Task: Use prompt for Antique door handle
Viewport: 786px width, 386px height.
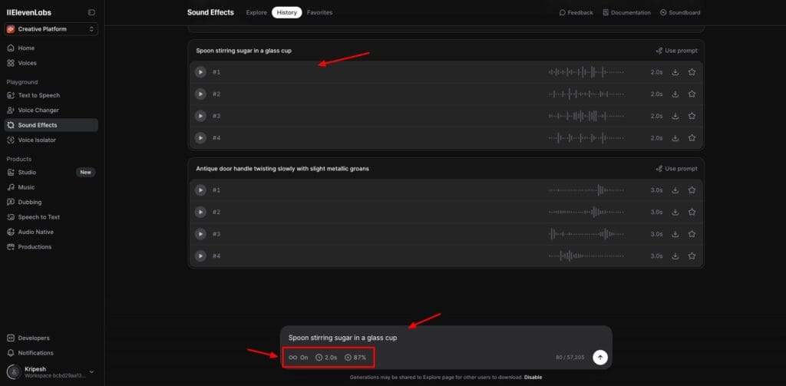Action: 677,169
